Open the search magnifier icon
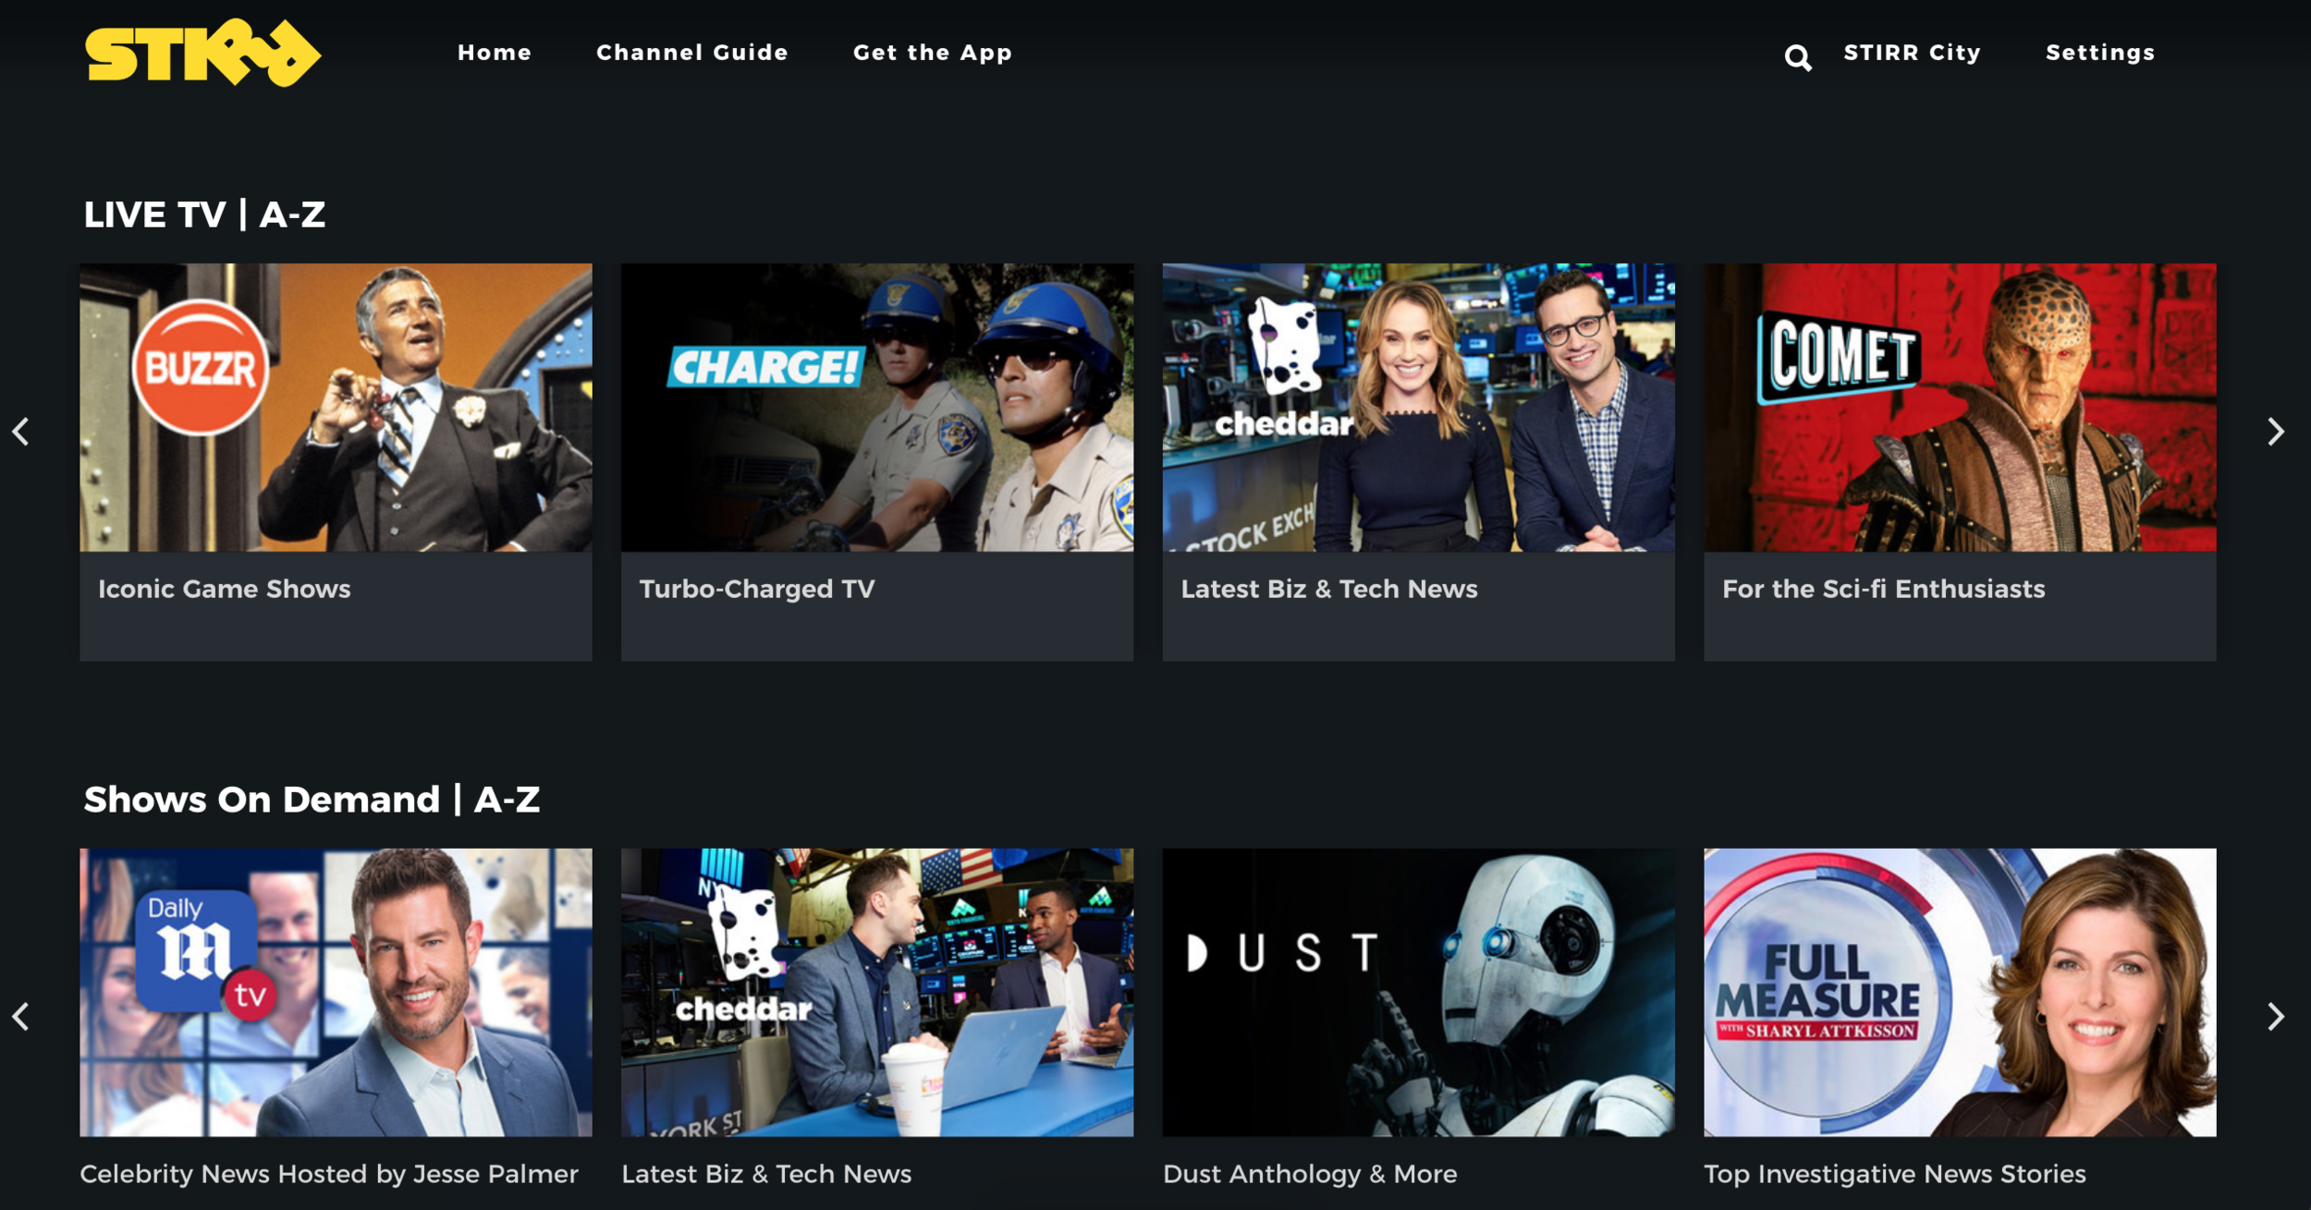Screen dimensions: 2311x1210 (x=1797, y=57)
